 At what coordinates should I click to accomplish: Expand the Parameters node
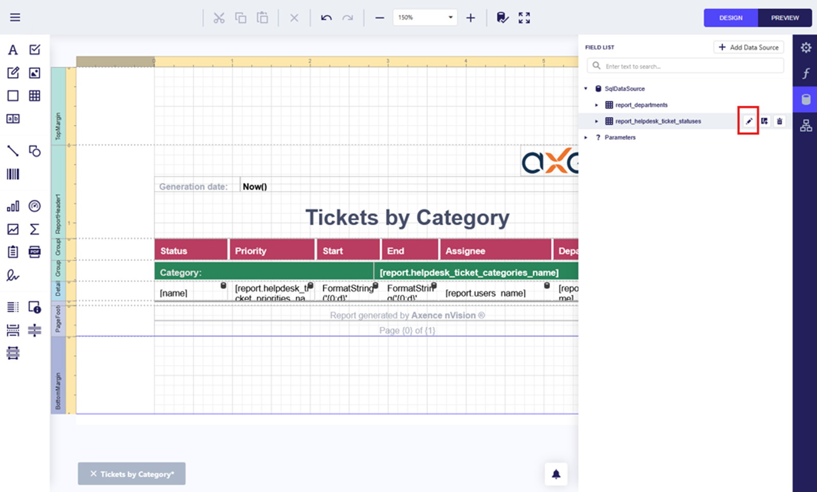[586, 137]
